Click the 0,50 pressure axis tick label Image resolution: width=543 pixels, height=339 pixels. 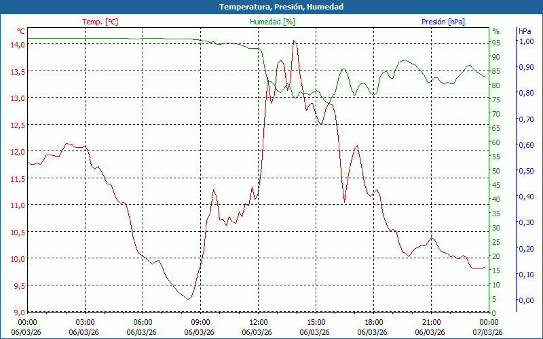(526, 171)
